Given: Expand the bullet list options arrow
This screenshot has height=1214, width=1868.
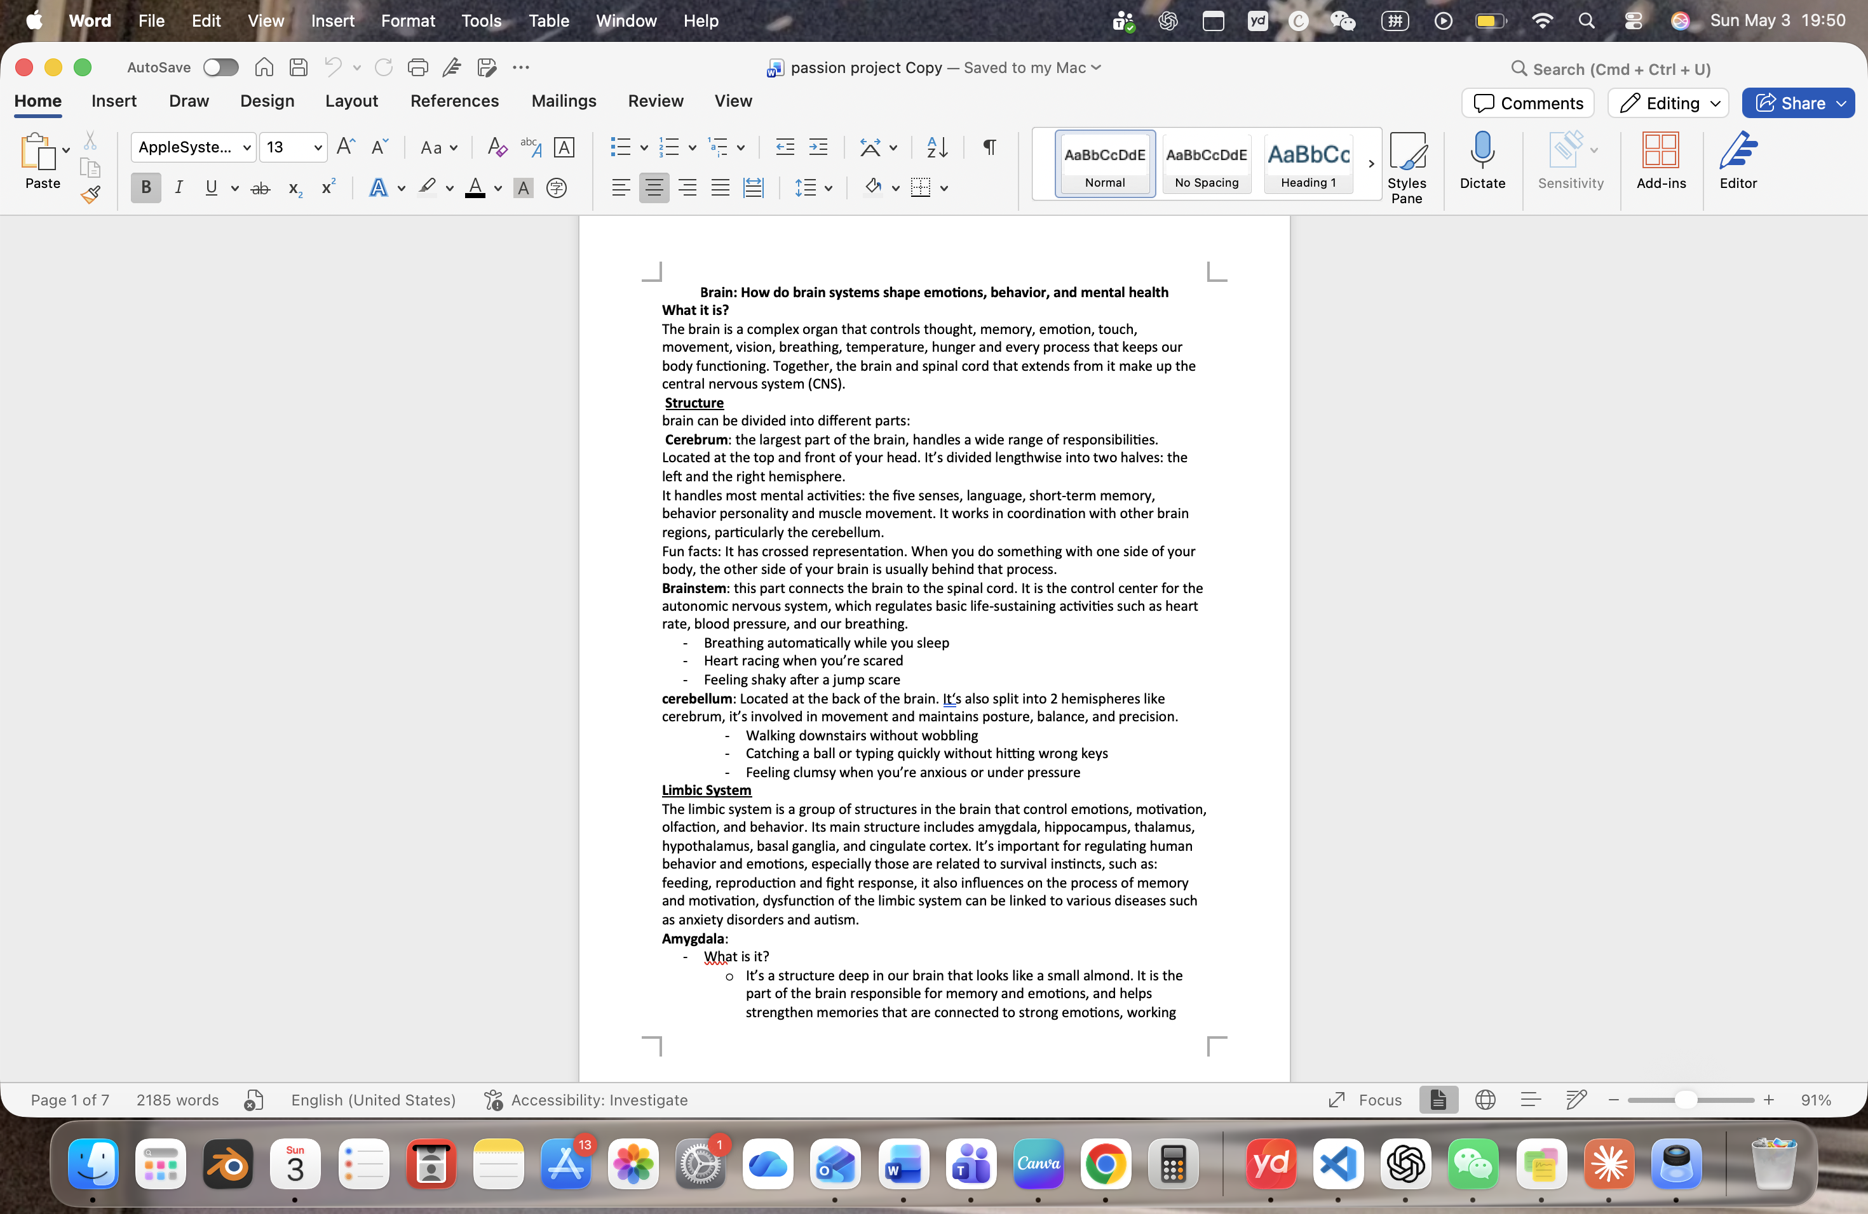Looking at the screenshot, I should tap(644, 147).
